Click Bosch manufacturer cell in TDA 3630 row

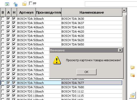tap(48, 19)
